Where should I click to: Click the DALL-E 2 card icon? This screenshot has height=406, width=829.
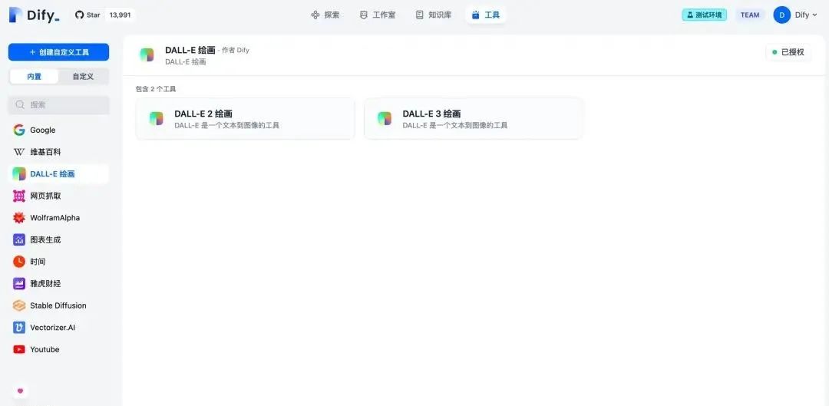tap(156, 118)
